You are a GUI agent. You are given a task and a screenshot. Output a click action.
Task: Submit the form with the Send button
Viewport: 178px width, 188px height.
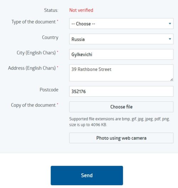point(87,176)
